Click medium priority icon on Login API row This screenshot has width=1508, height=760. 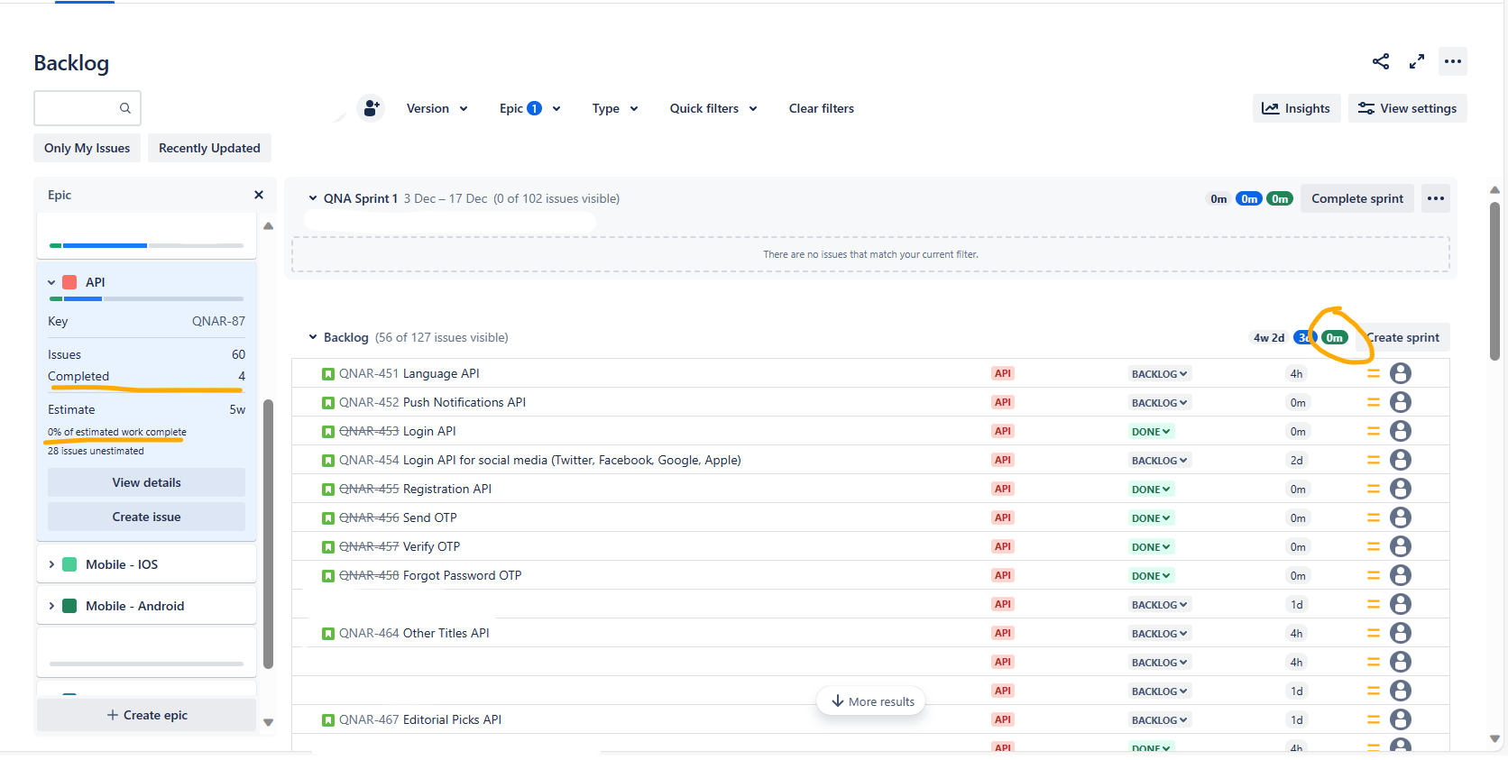[x=1374, y=431]
